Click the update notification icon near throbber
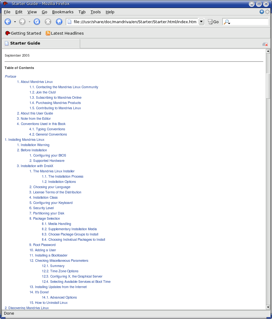Image resolution: width=272 pixels, height=319 pixels. 261,12
